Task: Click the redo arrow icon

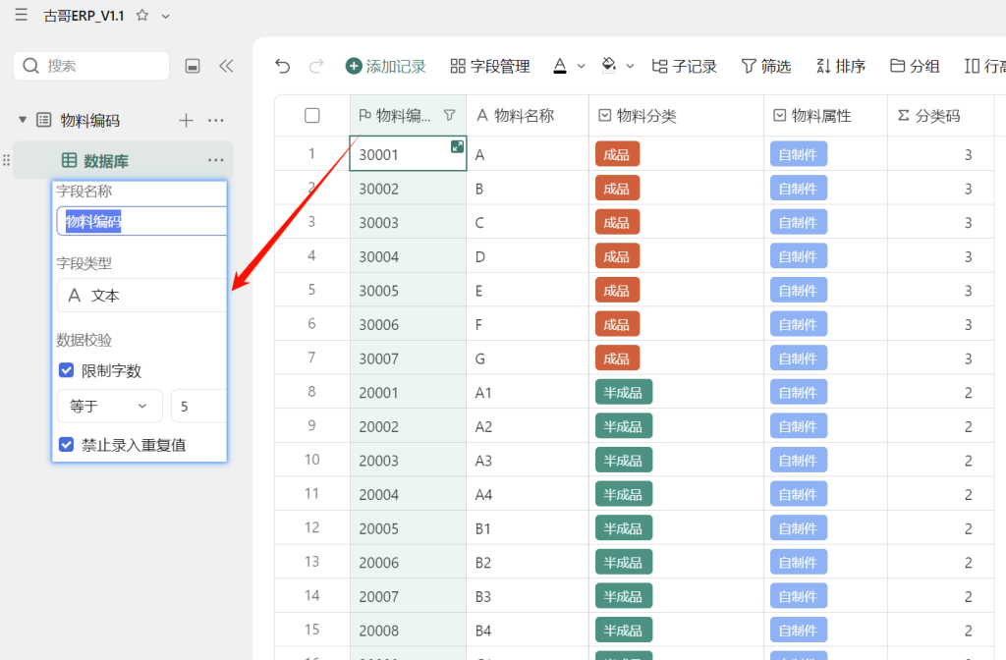Action: tap(316, 66)
